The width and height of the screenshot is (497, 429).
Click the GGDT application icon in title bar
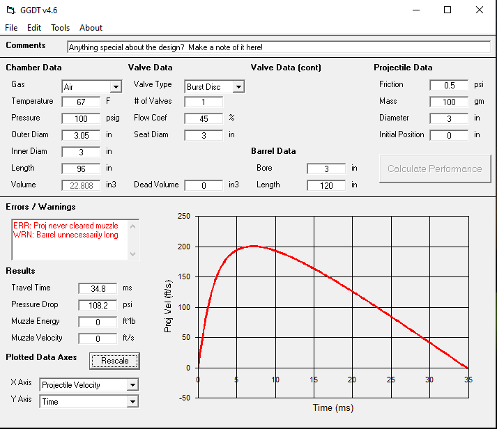10,10
